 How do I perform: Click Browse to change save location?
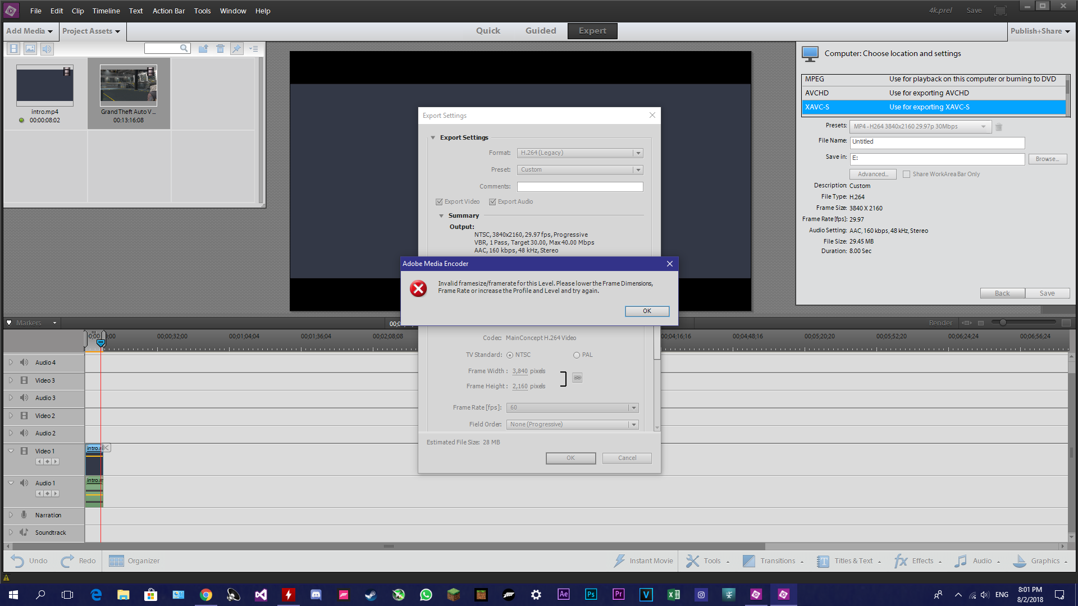1047,159
